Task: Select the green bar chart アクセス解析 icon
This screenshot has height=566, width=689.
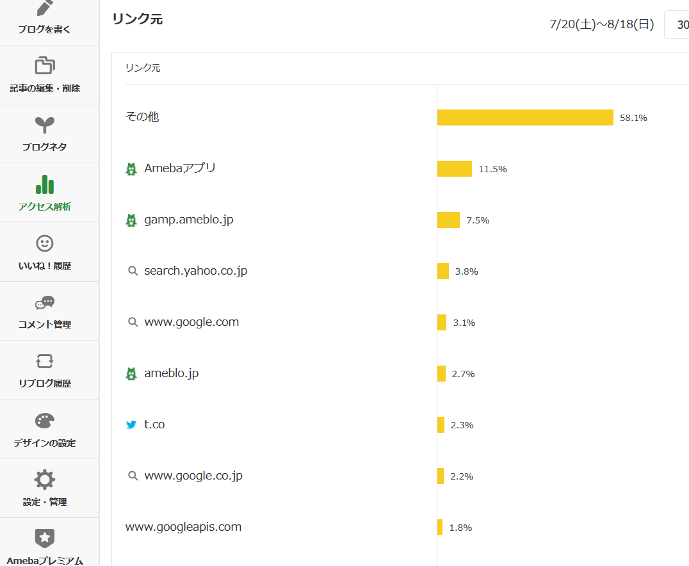Action: click(45, 184)
